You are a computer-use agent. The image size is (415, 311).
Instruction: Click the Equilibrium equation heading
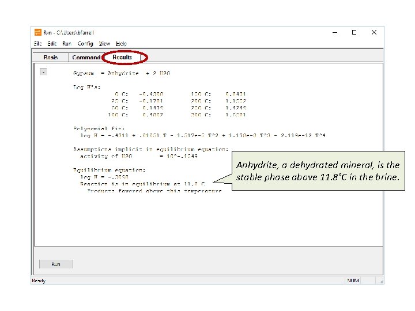click(x=110, y=170)
